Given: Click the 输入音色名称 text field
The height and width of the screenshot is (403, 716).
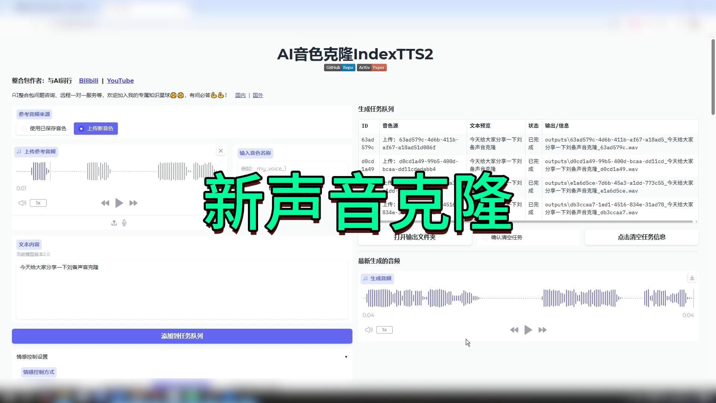Looking at the screenshot, I should point(293,169).
